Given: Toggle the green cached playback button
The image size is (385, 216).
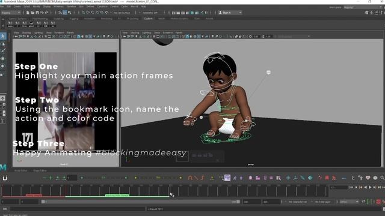Looking at the screenshot, I should pos(369,202).
